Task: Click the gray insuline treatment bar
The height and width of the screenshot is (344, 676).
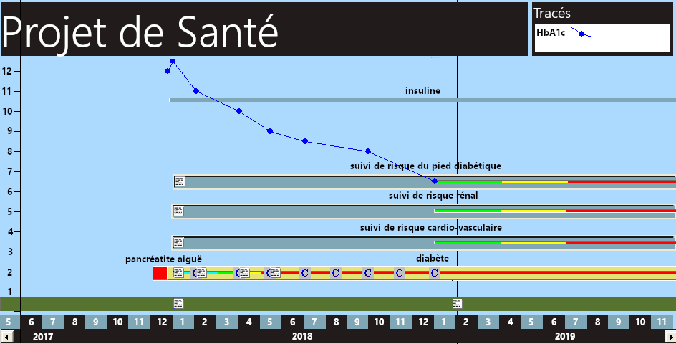Action: click(x=422, y=100)
